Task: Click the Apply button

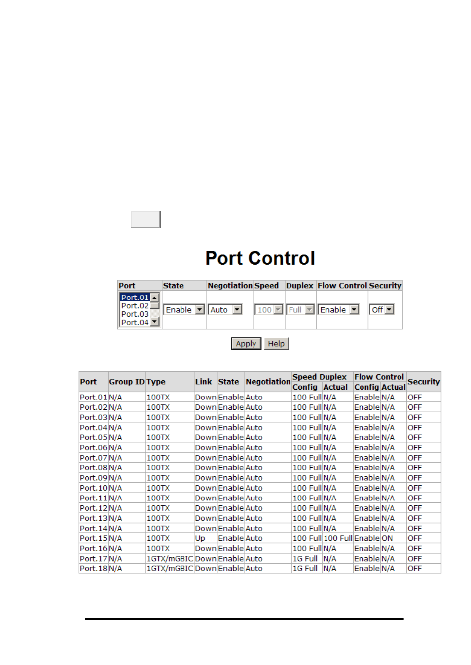Action: tap(246, 343)
